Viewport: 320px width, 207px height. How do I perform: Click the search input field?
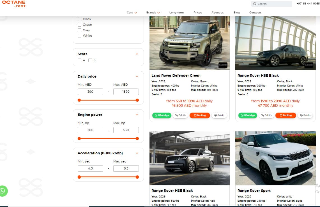coord(271,4)
